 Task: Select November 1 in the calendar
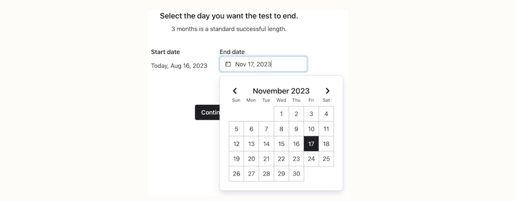[x=281, y=114]
